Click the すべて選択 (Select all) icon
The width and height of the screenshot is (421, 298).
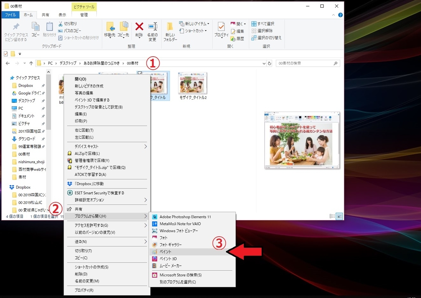265,23
